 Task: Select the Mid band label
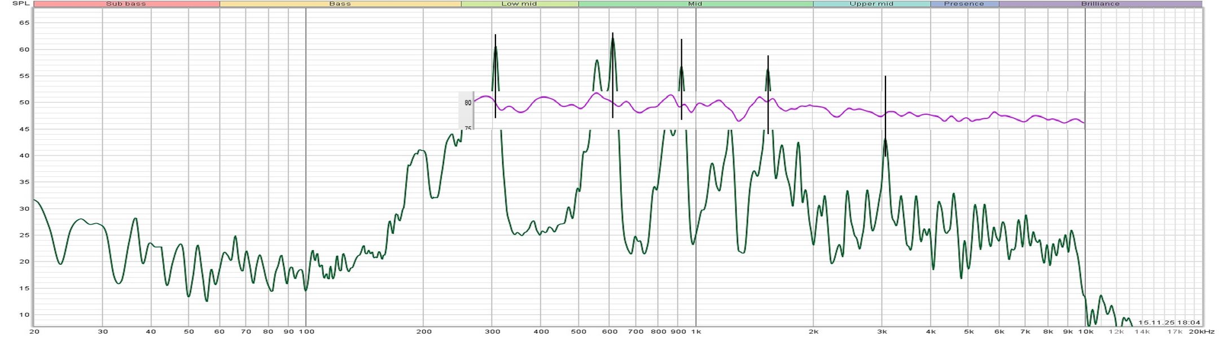coord(695,4)
